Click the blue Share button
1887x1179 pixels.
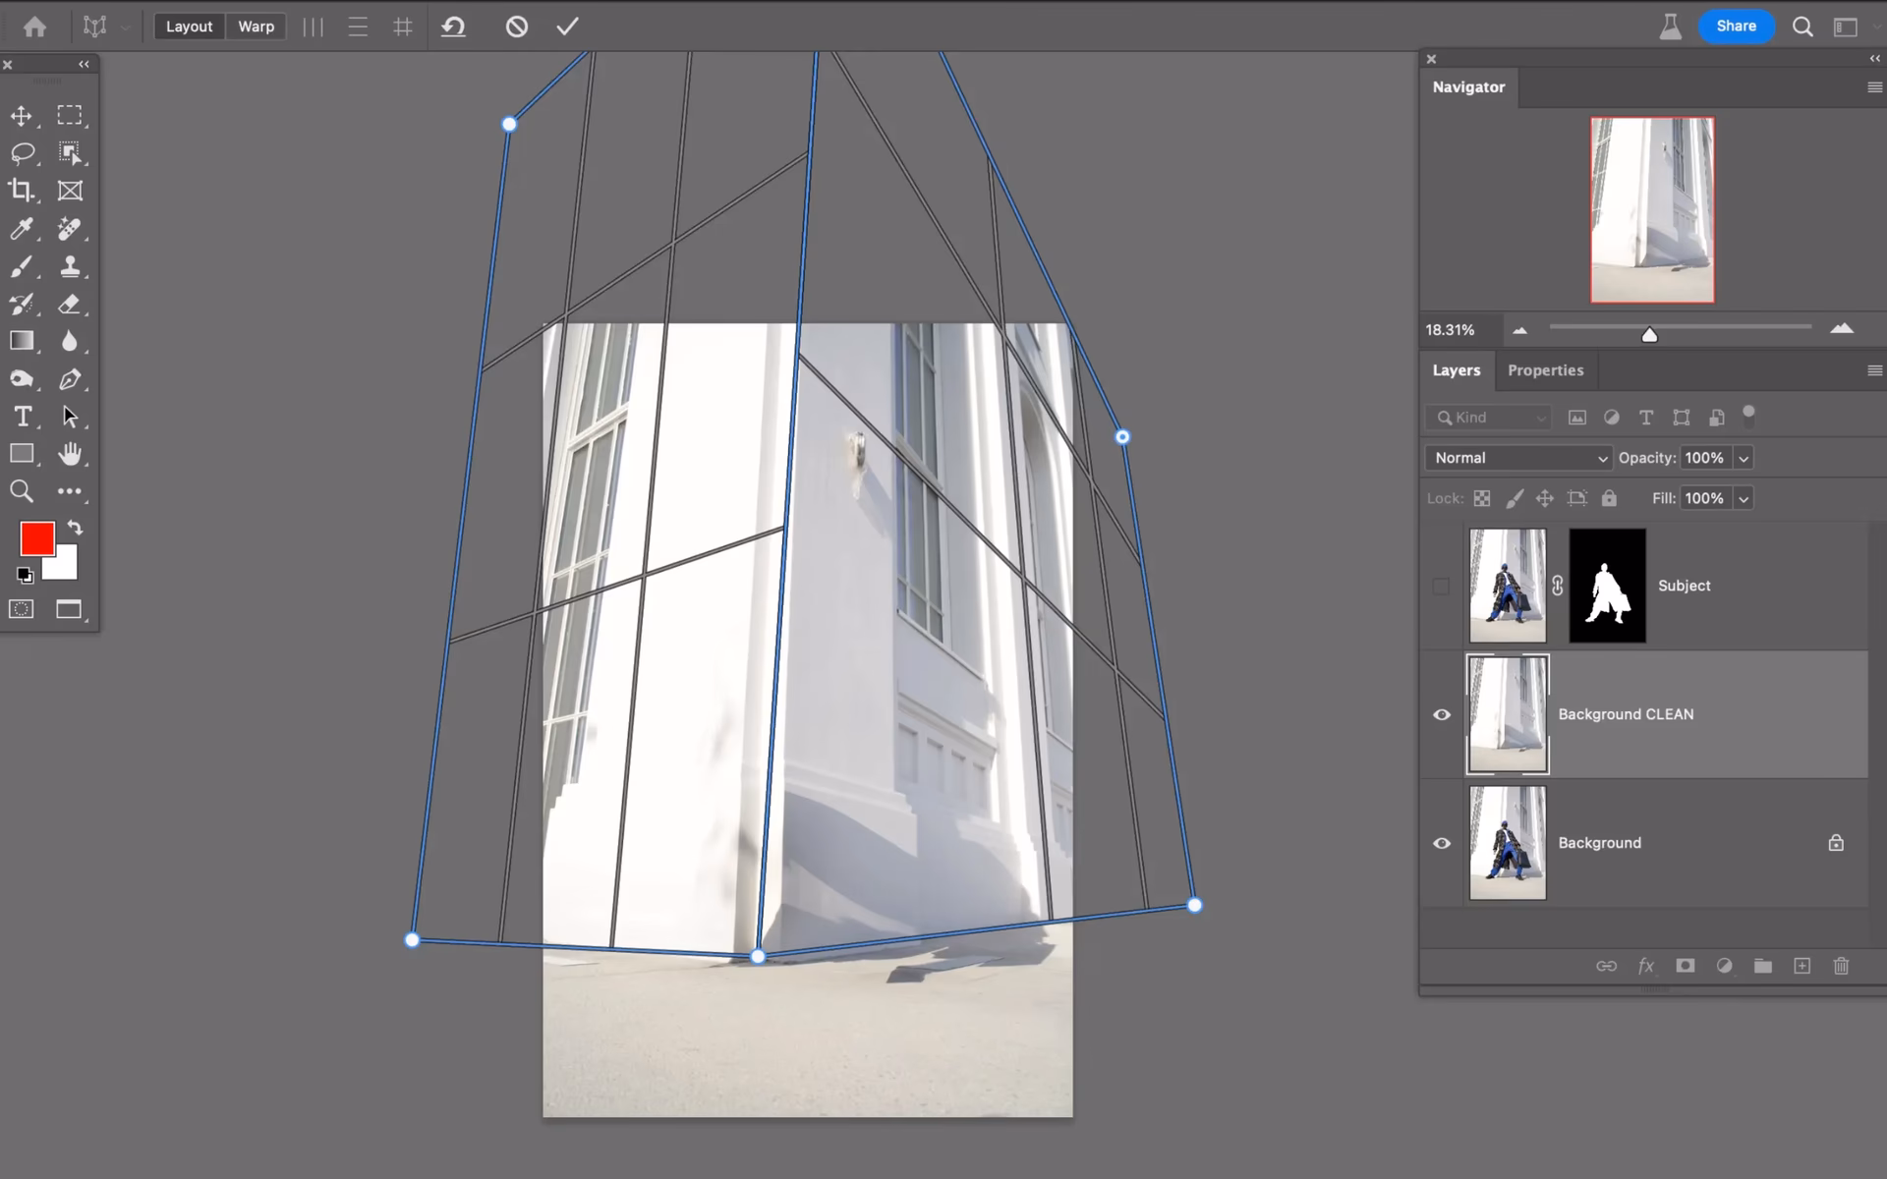tap(1736, 27)
